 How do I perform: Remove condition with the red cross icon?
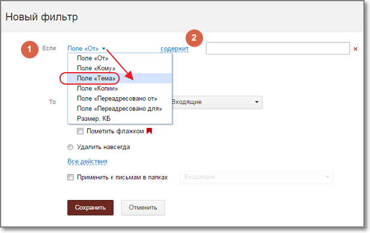tap(356, 49)
